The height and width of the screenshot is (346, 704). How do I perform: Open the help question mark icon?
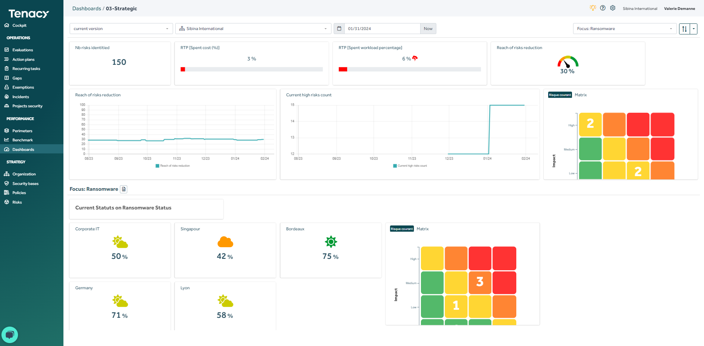603,8
